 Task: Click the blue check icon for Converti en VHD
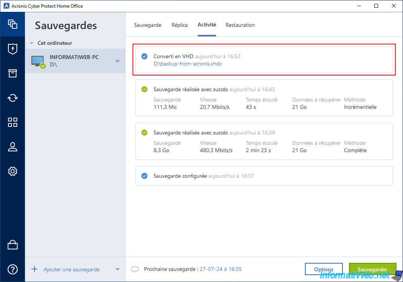pos(144,56)
